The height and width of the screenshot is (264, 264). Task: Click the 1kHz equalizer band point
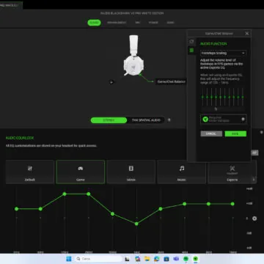[136, 224]
